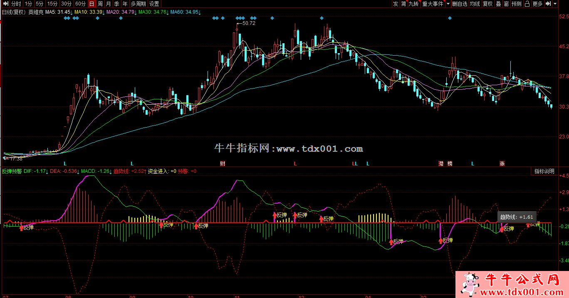
Task: Toggle the 复权 price adjustment button
Action: 488,4
